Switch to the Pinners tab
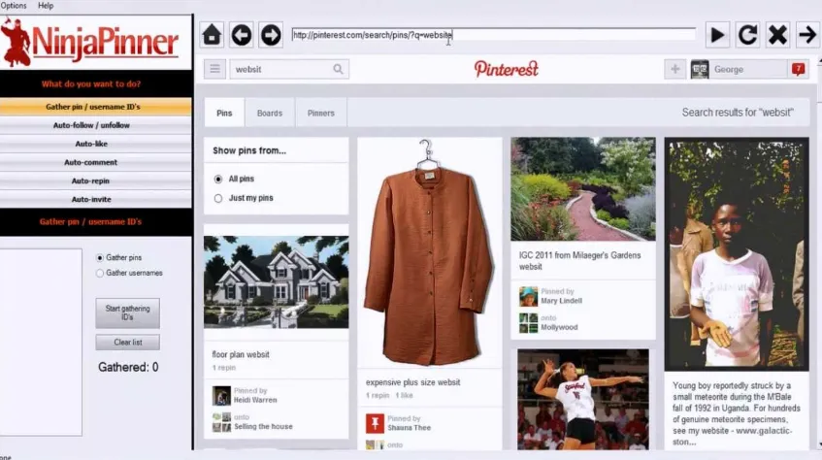The height and width of the screenshot is (460, 822). click(x=321, y=113)
